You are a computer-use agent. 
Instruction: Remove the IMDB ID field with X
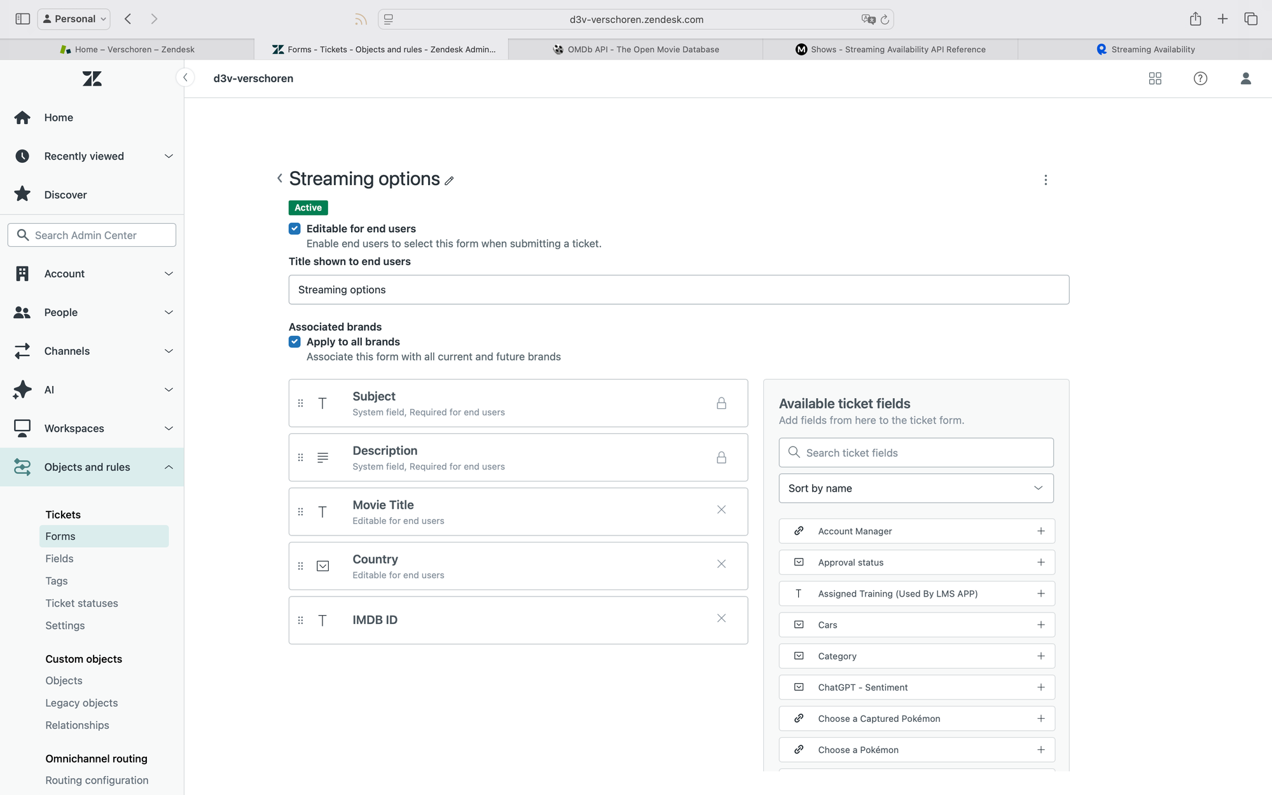pos(721,618)
